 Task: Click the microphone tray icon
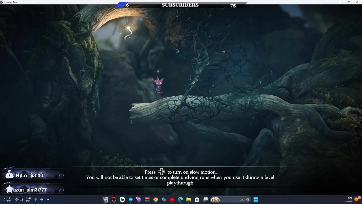point(36,199)
